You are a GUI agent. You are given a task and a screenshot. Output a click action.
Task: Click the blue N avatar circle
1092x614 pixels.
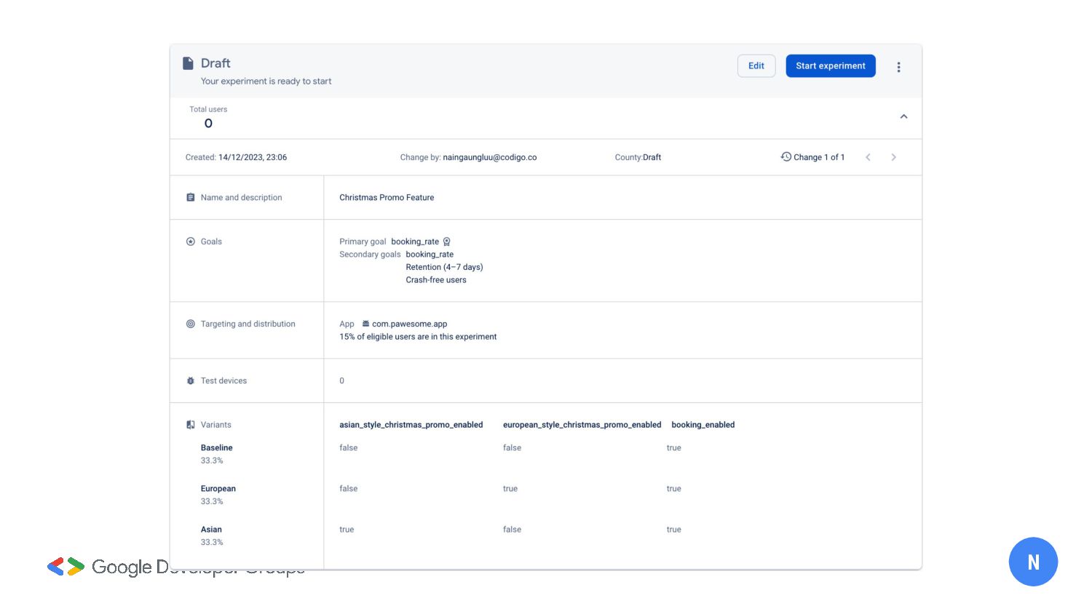(1032, 562)
